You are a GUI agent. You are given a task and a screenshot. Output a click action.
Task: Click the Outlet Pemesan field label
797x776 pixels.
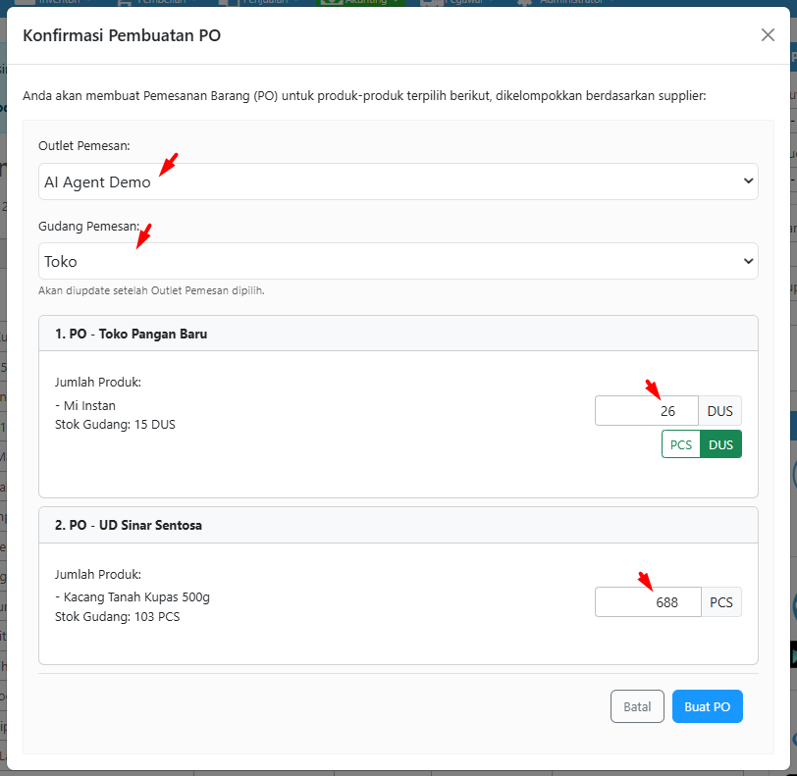tap(83, 145)
